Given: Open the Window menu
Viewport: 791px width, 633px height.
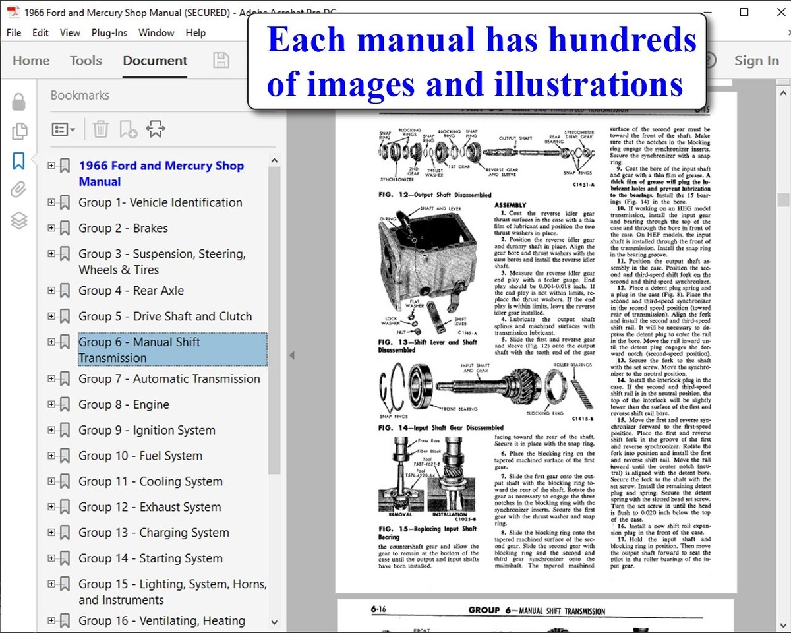Looking at the screenshot, I should coord(156,32).
